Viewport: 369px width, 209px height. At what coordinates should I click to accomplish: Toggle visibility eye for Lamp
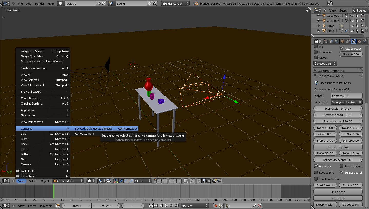(x=352, y=26)
